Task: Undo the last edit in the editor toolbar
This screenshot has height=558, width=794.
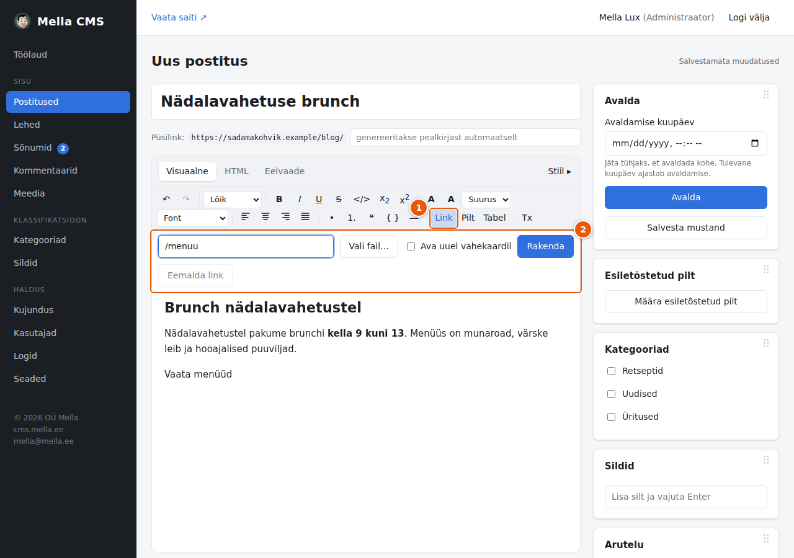Action: click(166, 199)
